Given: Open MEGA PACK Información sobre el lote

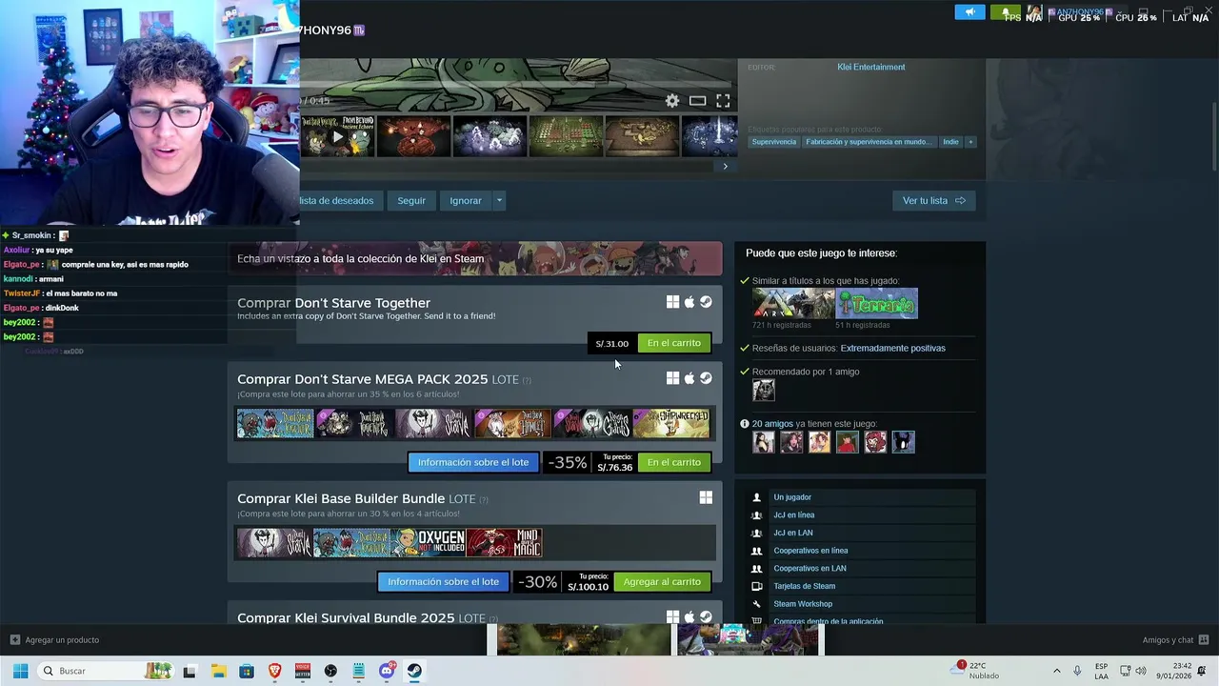Looking at the screenshot, I should point(473,462).
